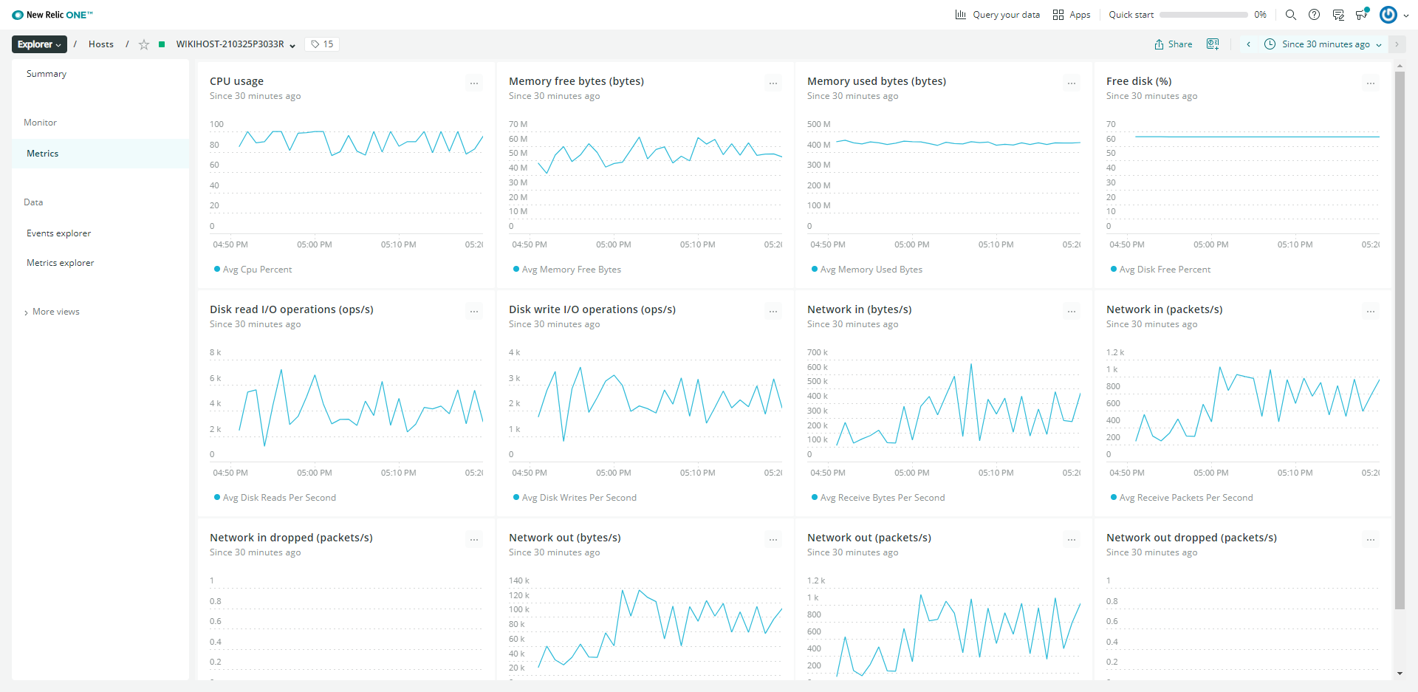Open the search magnifier icon
The width and height of the screenshot is (1418, 692).
[1291, 15]
